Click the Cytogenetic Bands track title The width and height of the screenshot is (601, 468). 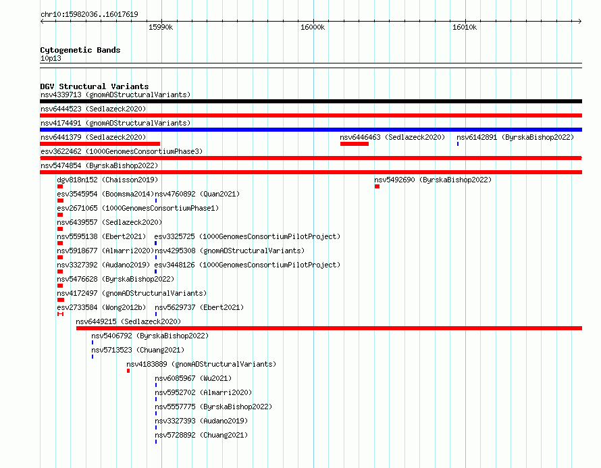(80, 50)
